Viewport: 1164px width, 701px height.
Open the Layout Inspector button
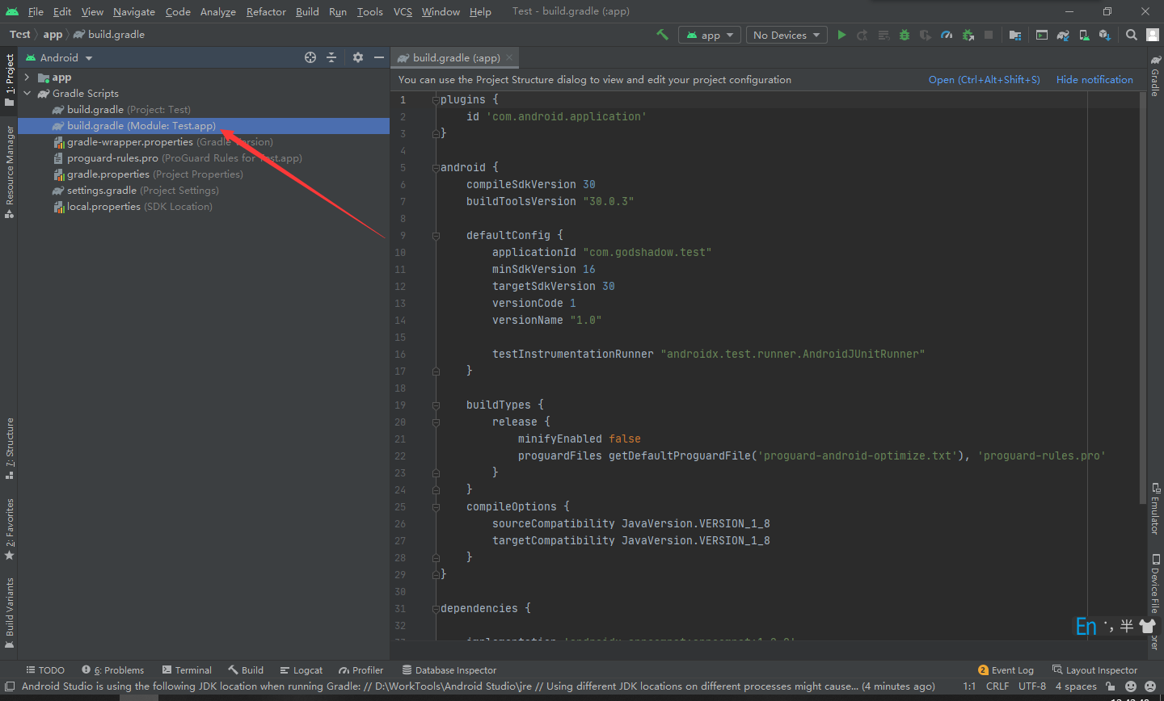tap(1094, 670)
